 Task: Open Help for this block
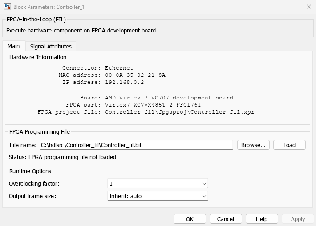click(x=262, y=219)
